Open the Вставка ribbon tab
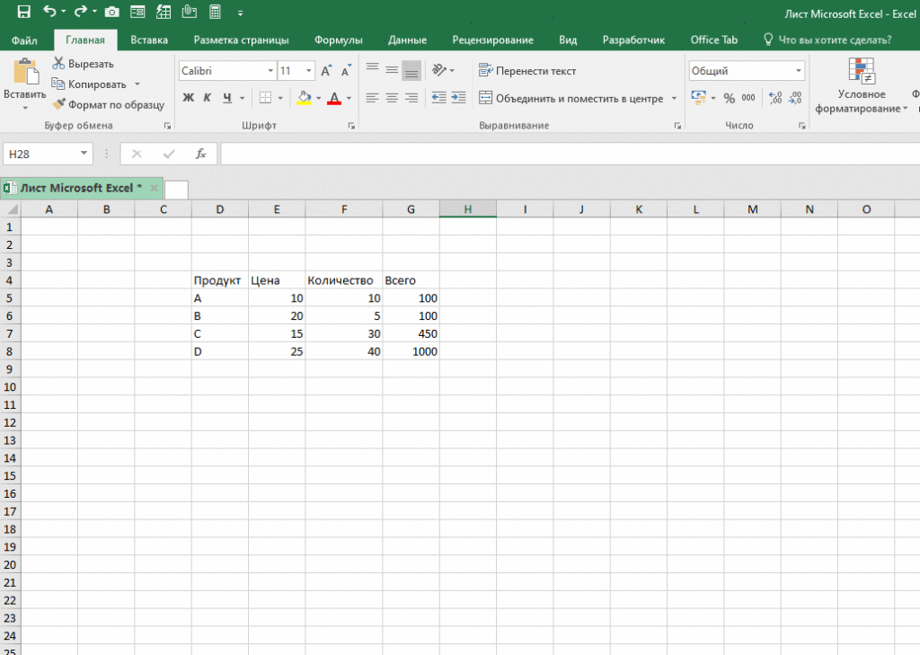The image size is (920, 655). pos(149,40)
